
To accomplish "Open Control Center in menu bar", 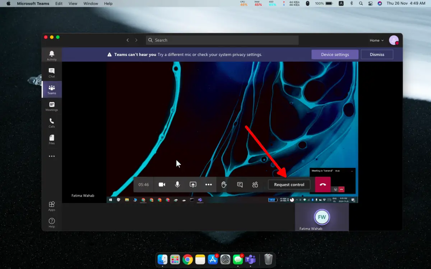I will click(x=371, y=4).
